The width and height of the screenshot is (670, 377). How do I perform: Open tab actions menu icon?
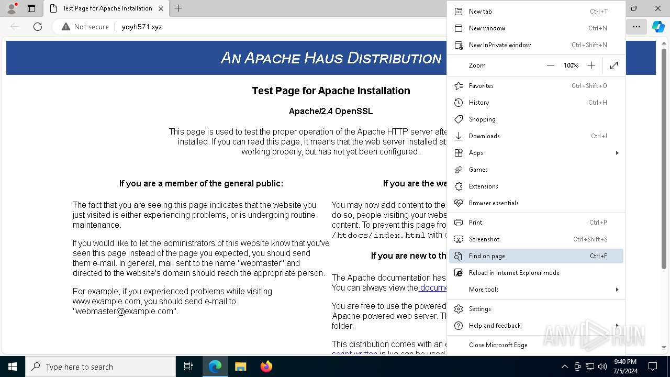pos(31,8)
